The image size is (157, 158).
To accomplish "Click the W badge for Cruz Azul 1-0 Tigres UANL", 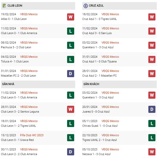I will pyautogui.click(x=152, y=17).
